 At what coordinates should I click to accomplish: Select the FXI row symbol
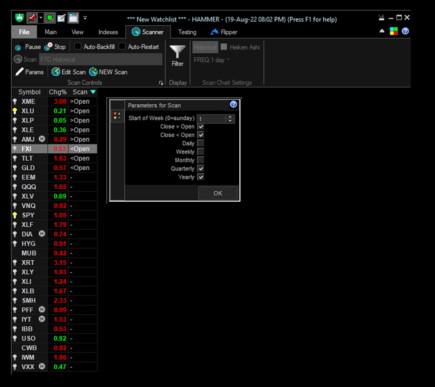point(26,149)
